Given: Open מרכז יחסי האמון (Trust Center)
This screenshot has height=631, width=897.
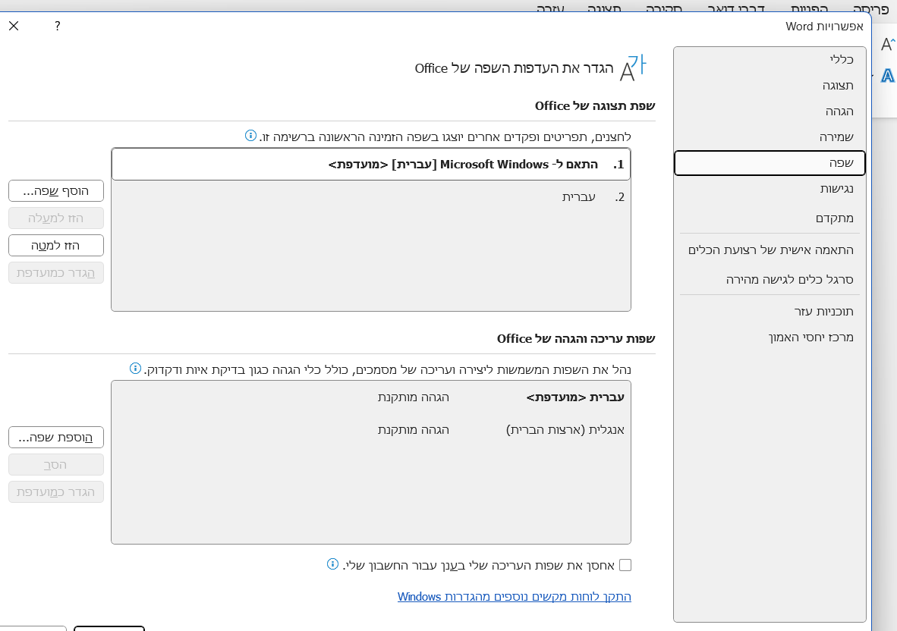Looking at the screenshot, I should click(x=810, y=337).
